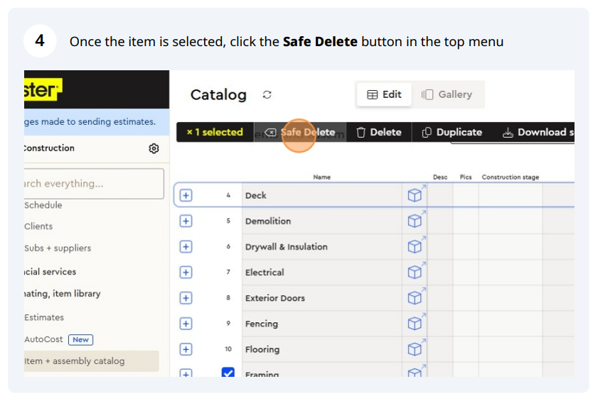Click the Flooring name cell
This screenshot has width=593, height=396.
click(322, 350)
